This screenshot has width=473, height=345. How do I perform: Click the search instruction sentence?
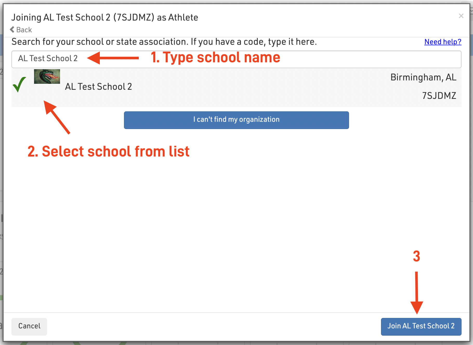click(x=164, y=42)
